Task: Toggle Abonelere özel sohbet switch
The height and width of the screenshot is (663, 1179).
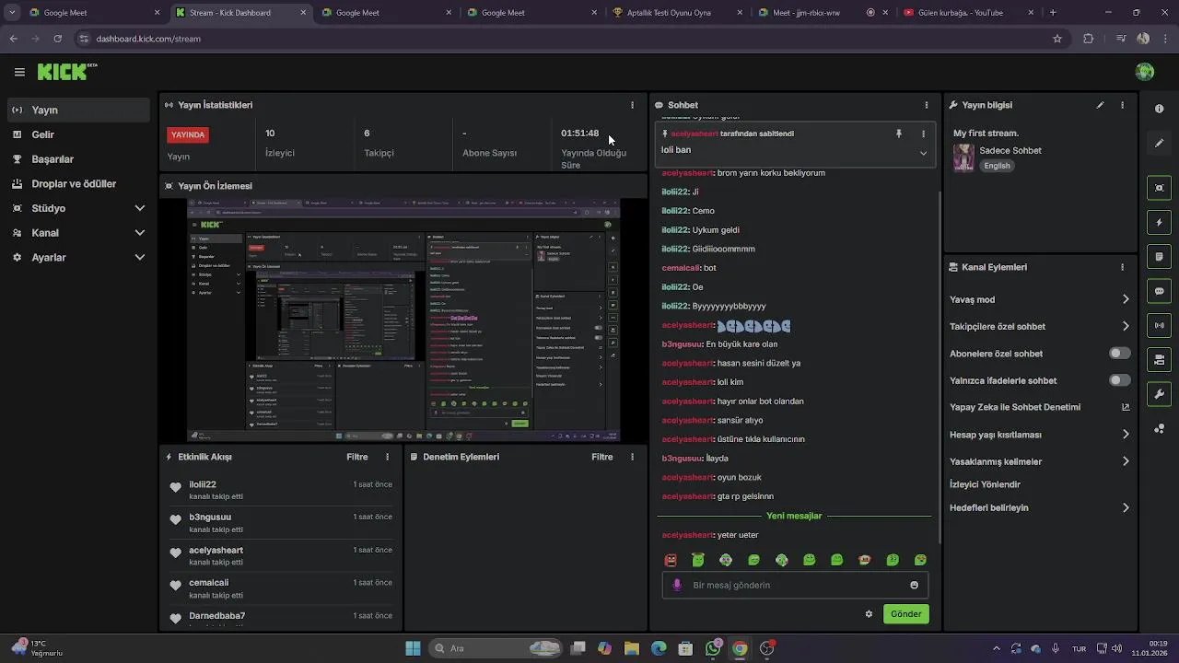Action: [x=1119, y=354]
